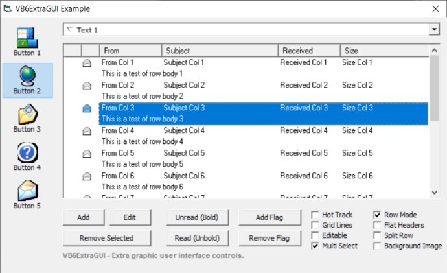Click the Button 3 folder icon
The image size is (447, 273).
[28, 114]
